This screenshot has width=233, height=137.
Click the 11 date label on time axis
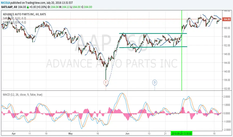tap(30, 134)
